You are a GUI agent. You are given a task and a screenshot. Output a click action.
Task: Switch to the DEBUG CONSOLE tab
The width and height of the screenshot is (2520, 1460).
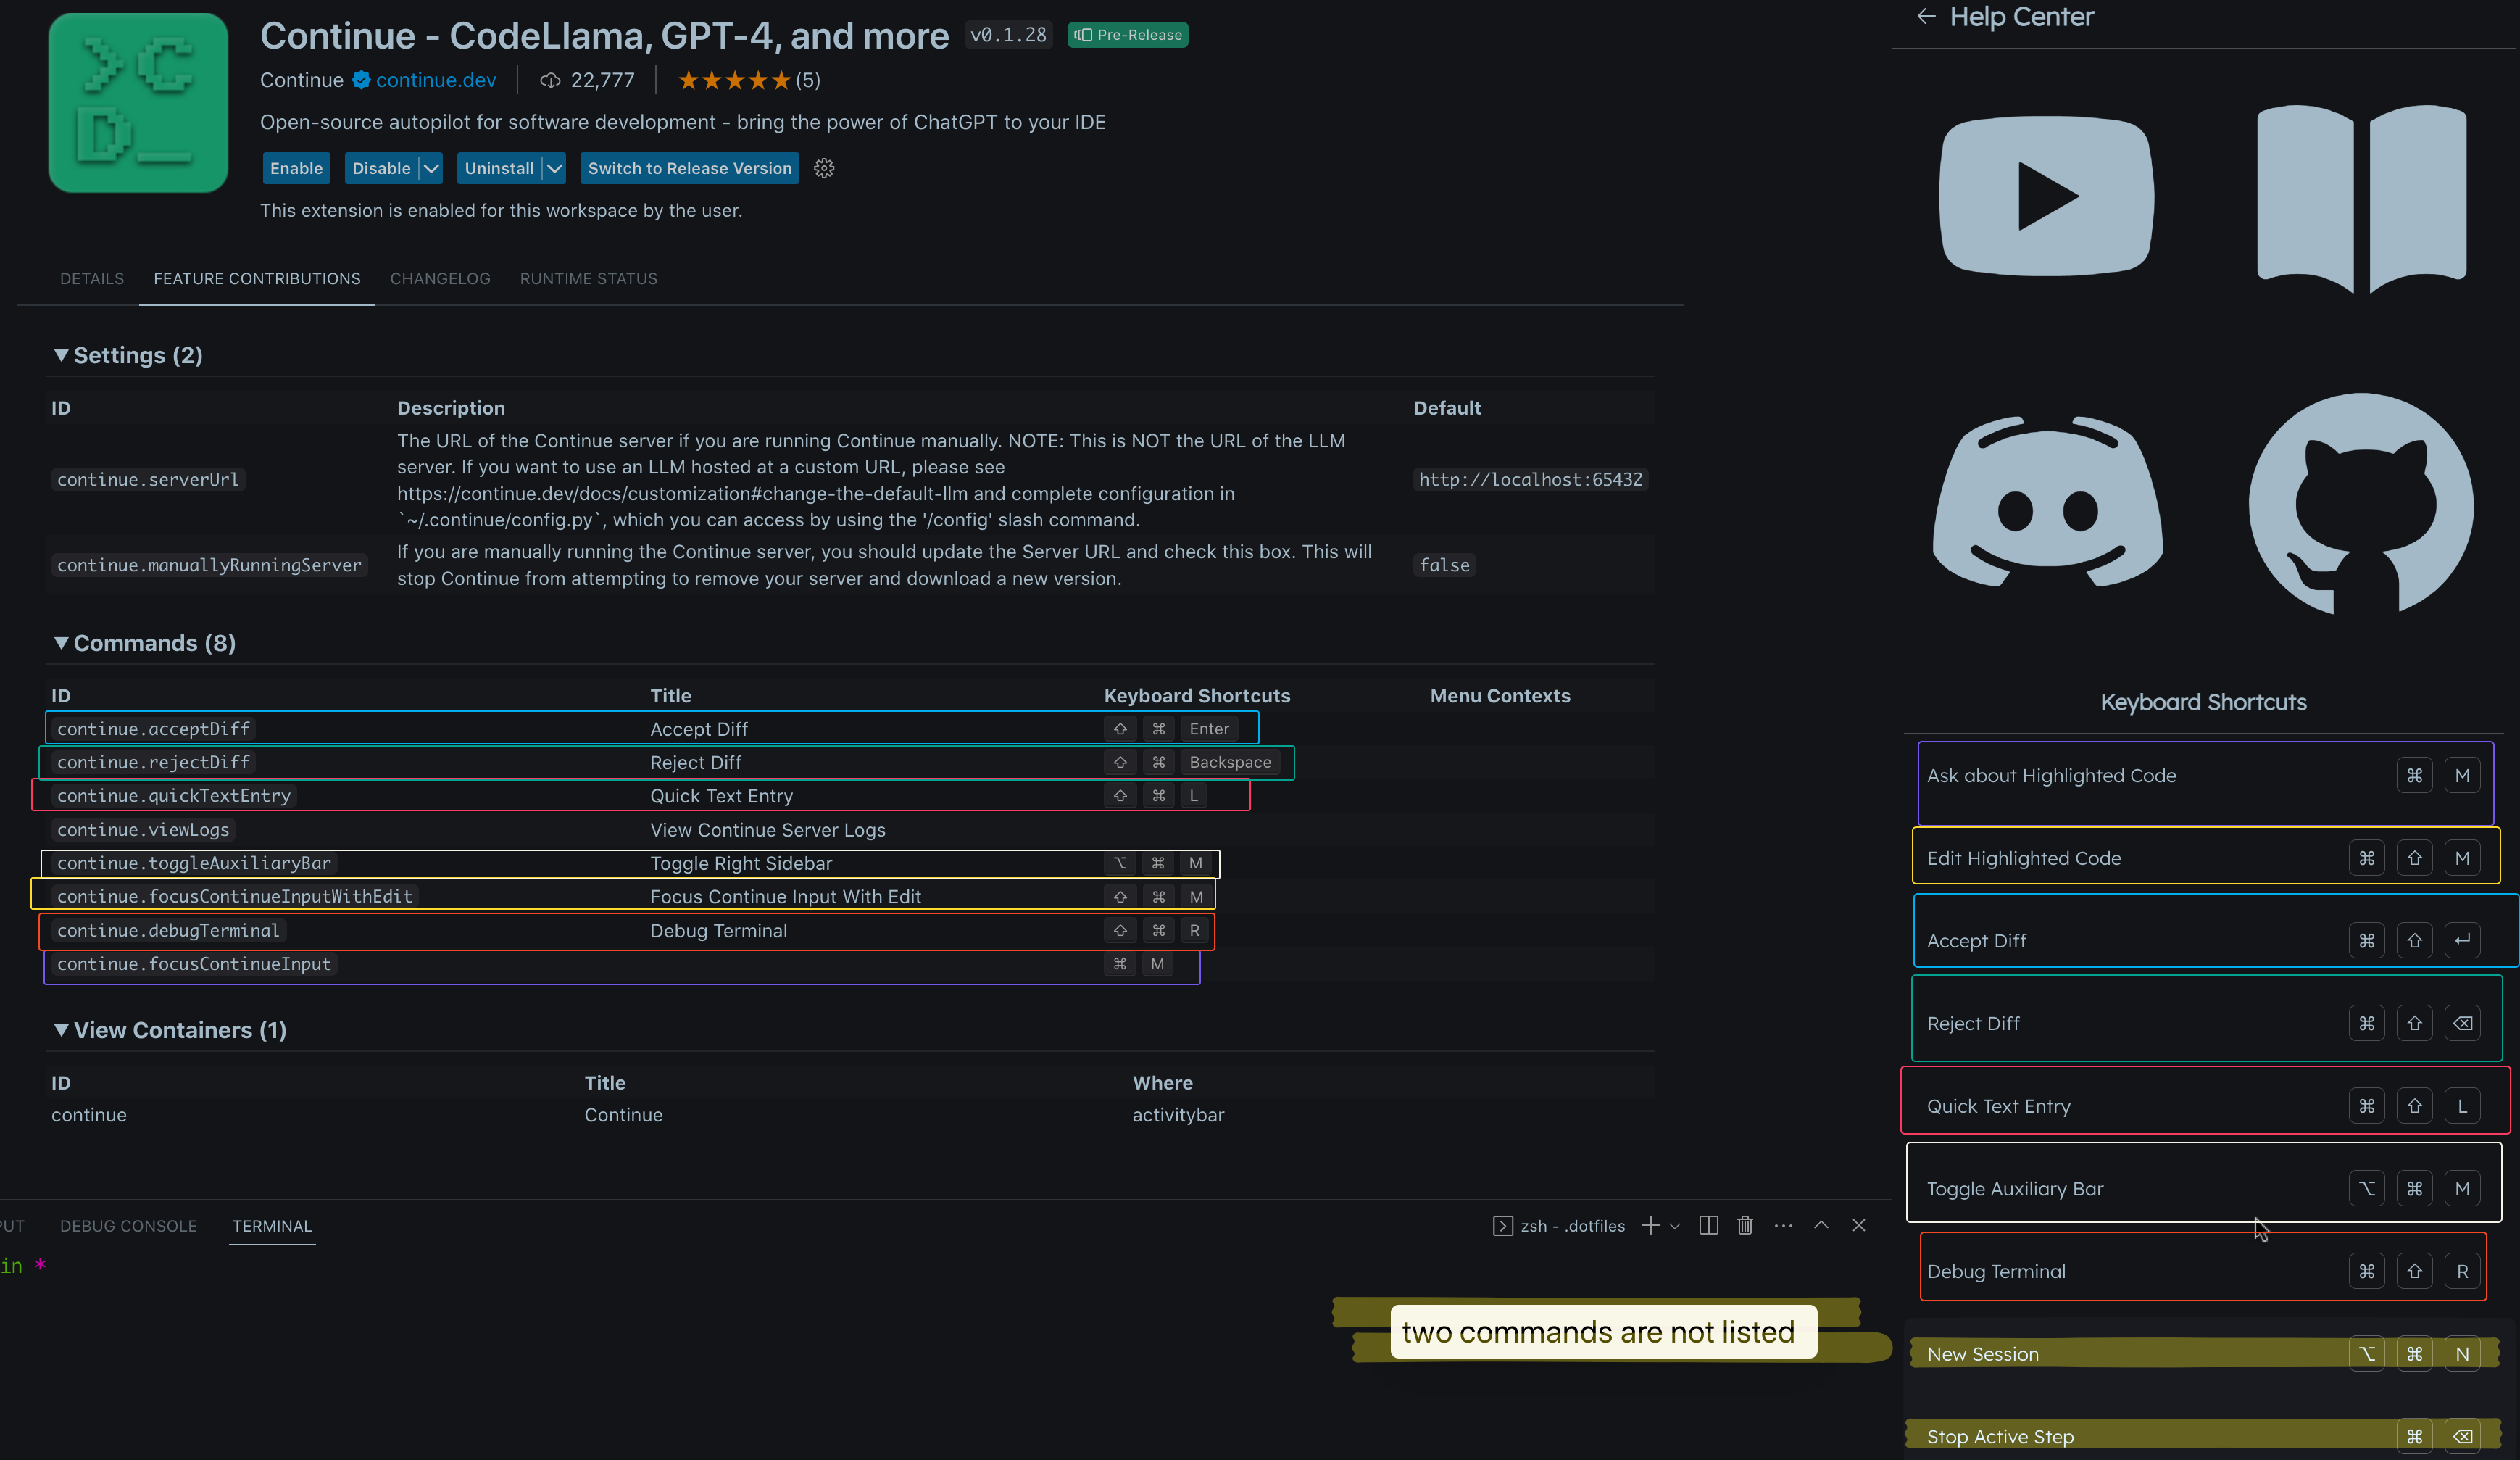pos(128,1225)
